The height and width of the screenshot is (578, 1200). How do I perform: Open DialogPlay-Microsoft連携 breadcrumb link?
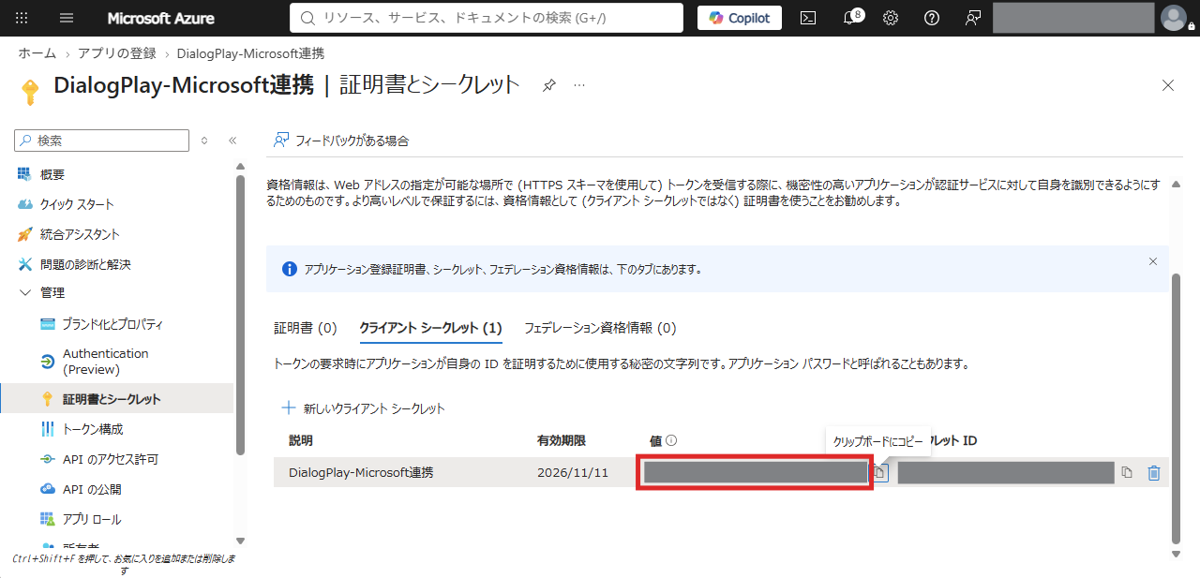[x=250, y=53]
